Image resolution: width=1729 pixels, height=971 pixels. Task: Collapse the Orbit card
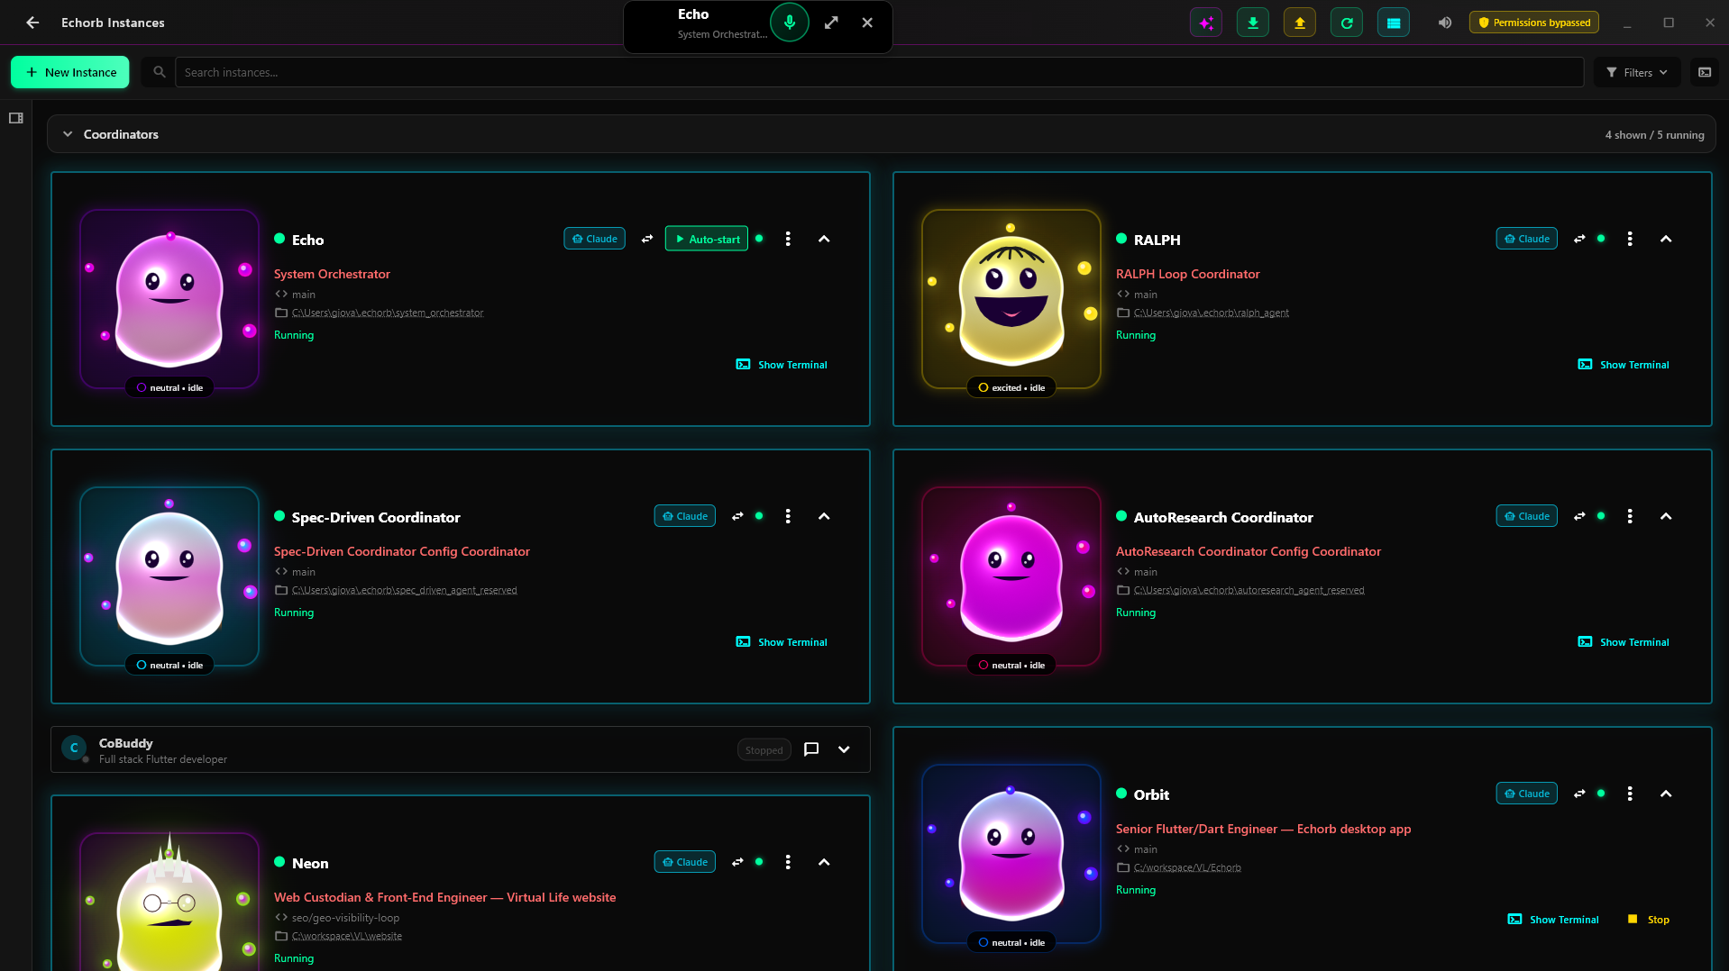(1666, 794)
